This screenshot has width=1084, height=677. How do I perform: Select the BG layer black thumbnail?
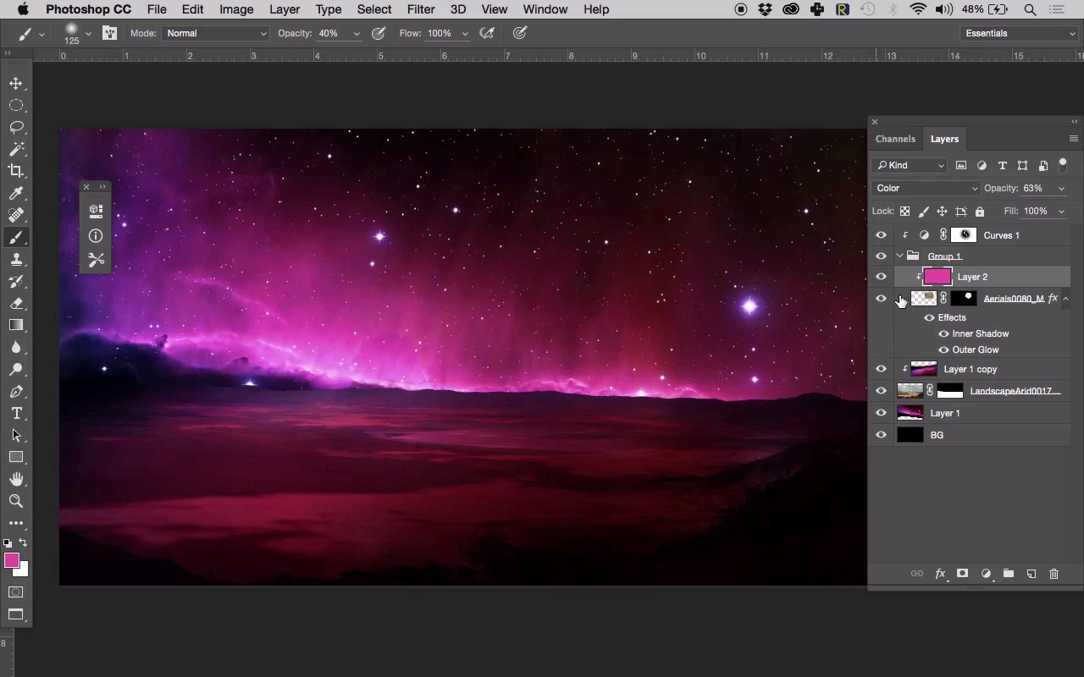coord(910,435)
